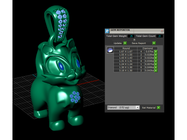Click the Set Material button label

[x=149, y=108]
